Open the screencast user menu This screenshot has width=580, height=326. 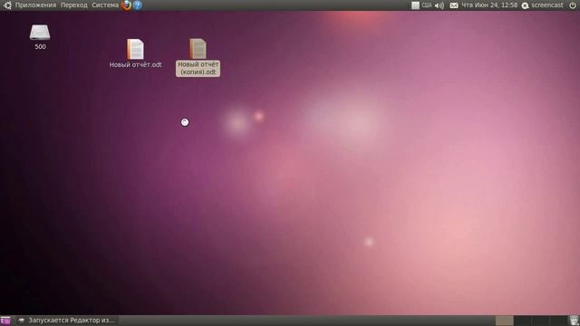click(x=547, y=5)
